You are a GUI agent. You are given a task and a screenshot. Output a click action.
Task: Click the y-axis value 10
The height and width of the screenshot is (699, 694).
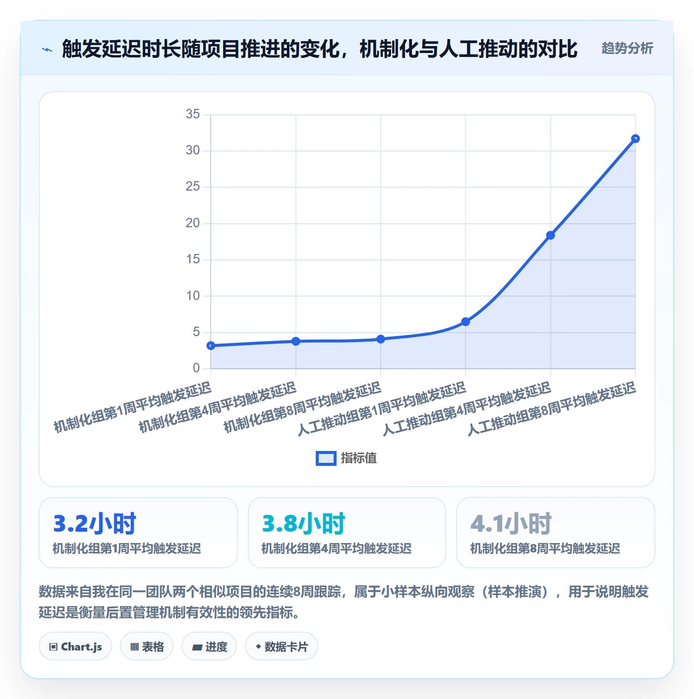[x=193, y=296]
